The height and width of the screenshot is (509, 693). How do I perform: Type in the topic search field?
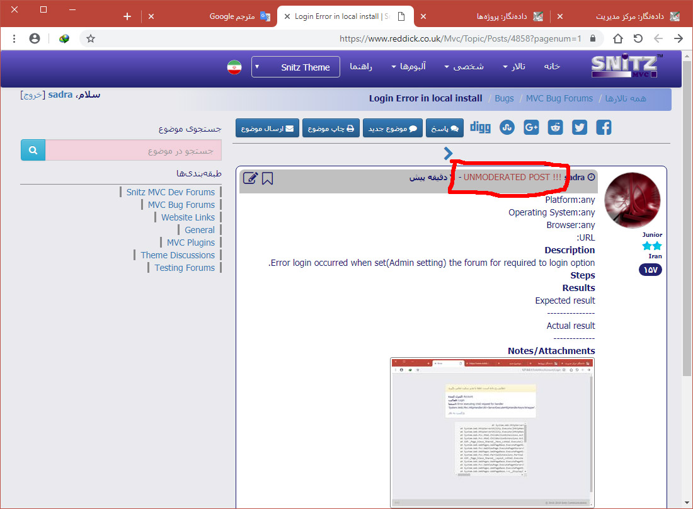[x=134, y=151]
